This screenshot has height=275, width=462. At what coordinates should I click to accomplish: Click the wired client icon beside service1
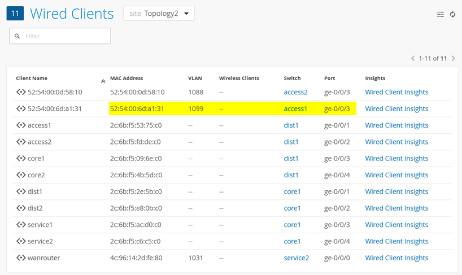21,225
